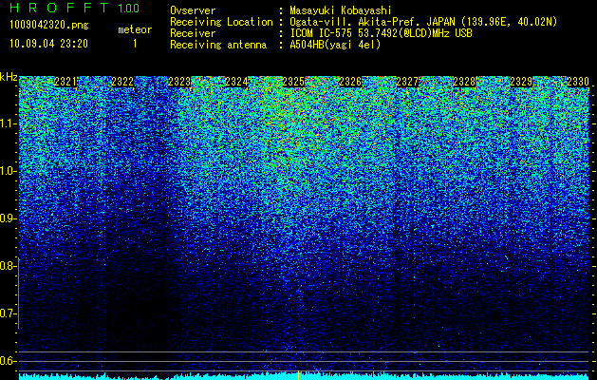Click the yellow marker on the bottom power strip

point(298,375)
